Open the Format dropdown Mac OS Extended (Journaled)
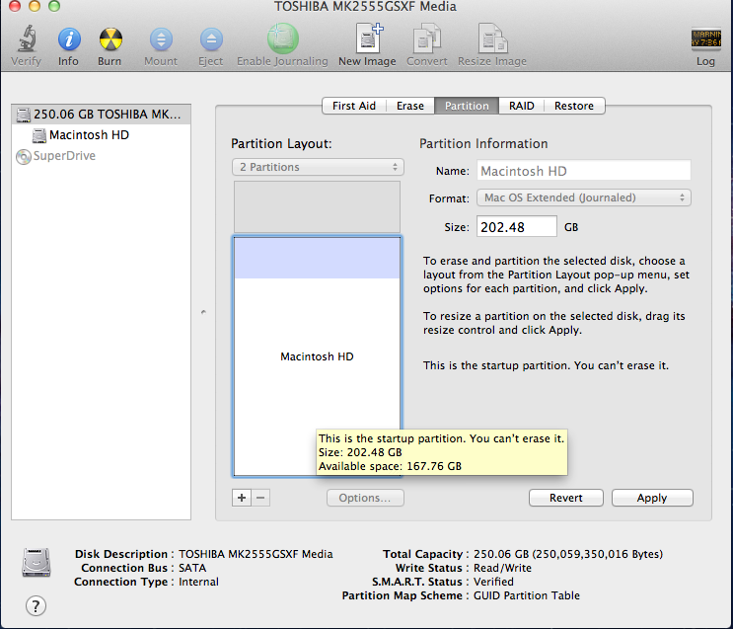Screen dimensions: 733x629 click(x=583, y=197)
